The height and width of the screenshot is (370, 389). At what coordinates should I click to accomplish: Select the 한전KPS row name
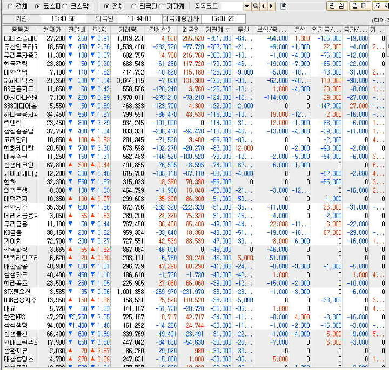[x=15, y=317]
